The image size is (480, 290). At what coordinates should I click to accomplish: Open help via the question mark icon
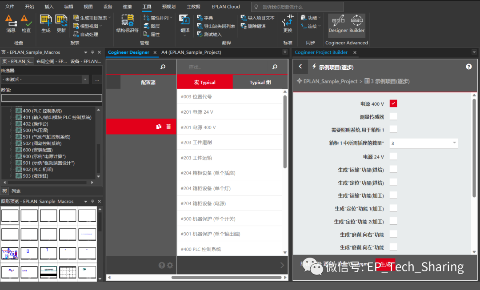[468, 67]
